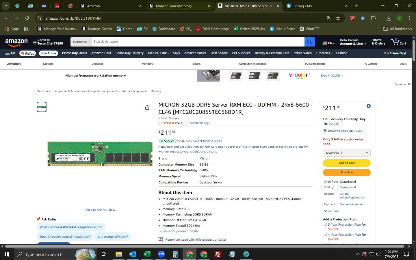Open the Brand: Micron link

click(168, 118)
